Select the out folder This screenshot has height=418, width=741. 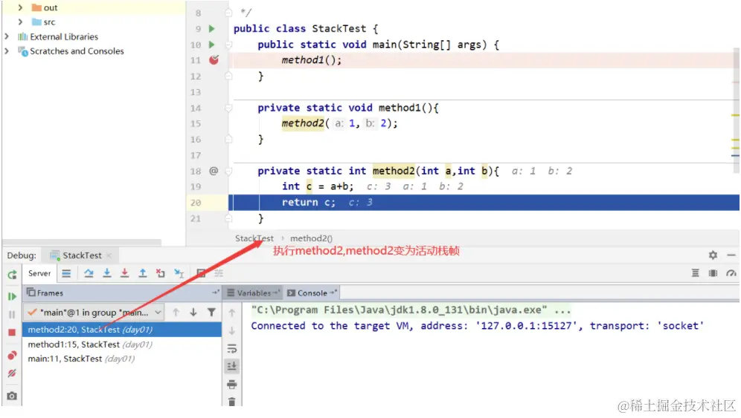tap(45, 7)
